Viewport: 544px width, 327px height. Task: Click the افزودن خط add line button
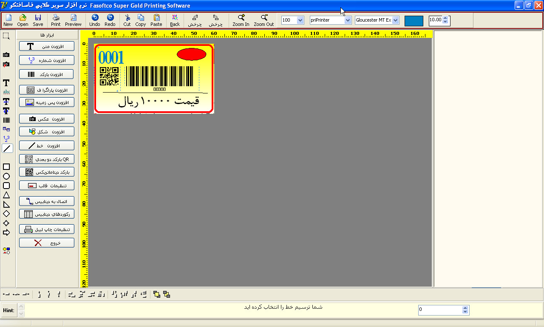[x=47, y=146]
